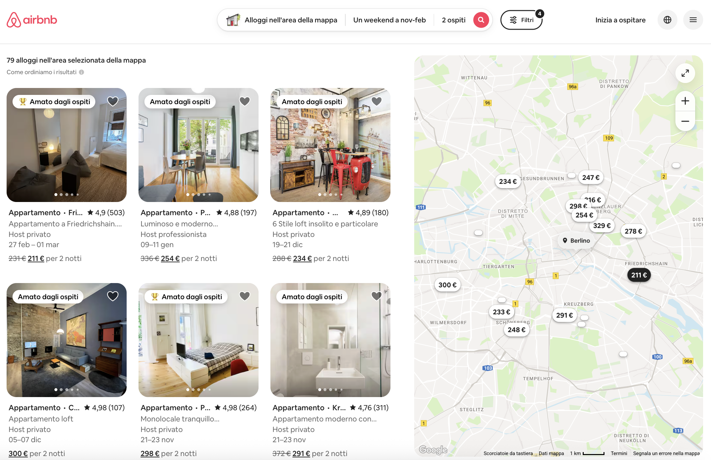Image resolution: width=711 pixels, height=460 pixels.
Task: Click the 'Inizia a ospitare' link
Action: pos(620,20)
